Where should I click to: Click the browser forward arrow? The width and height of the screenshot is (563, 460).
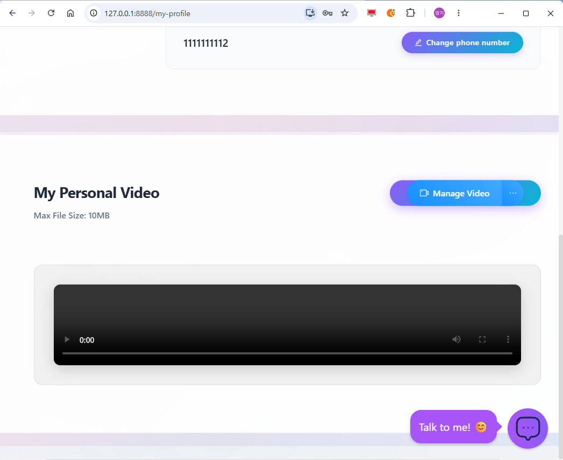(32, 13)
